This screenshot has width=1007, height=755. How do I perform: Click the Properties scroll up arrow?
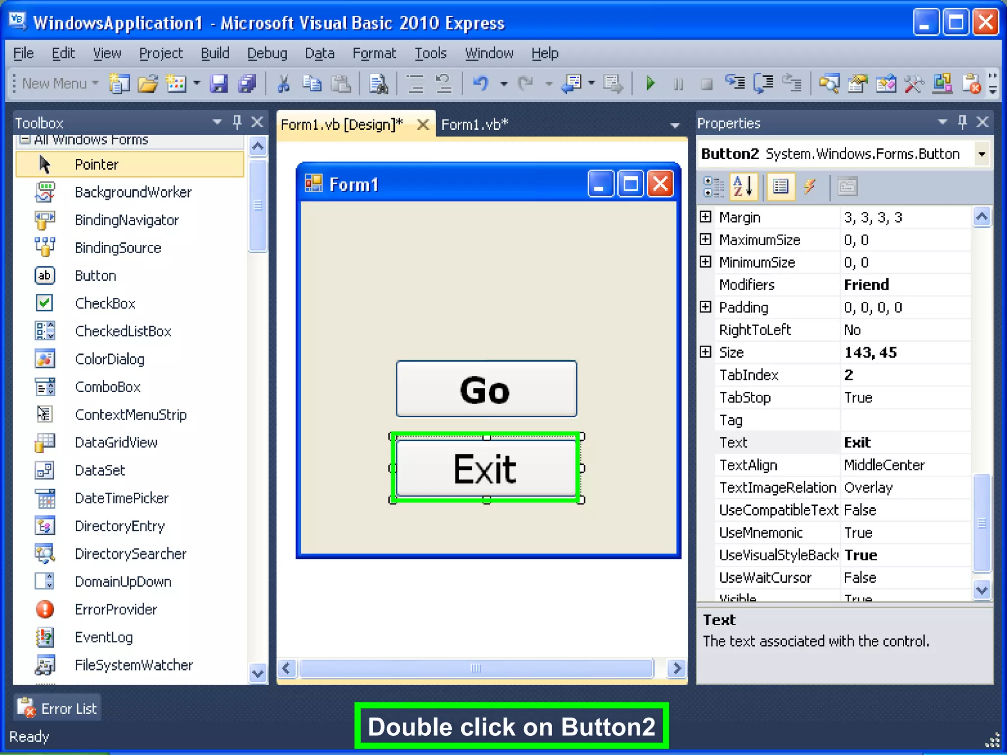coord(982,217)
